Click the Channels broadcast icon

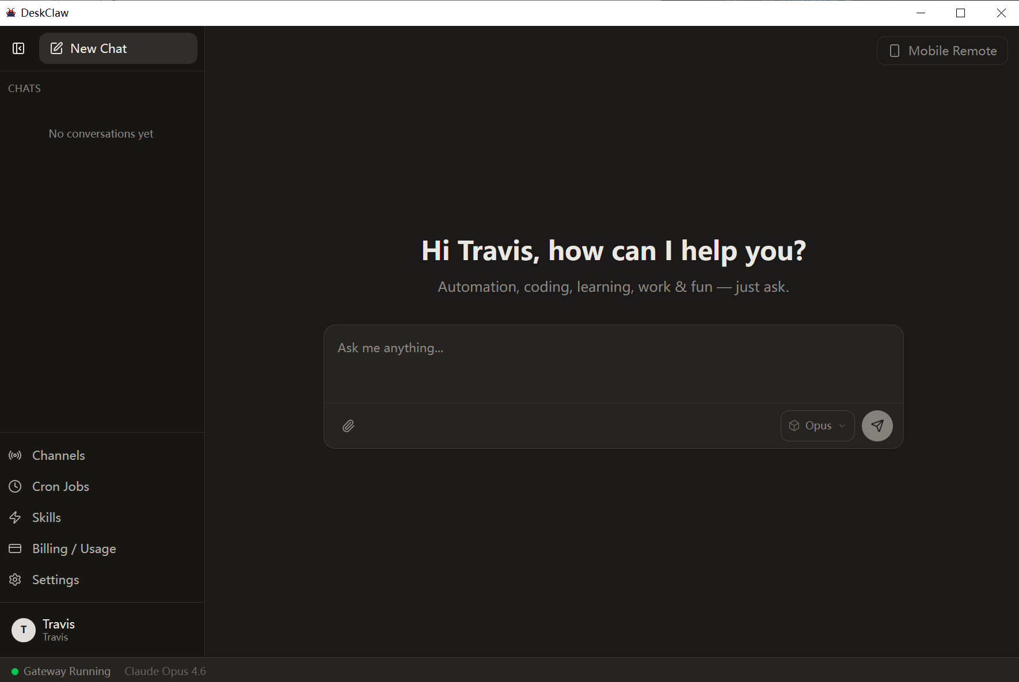click(15, 455)
